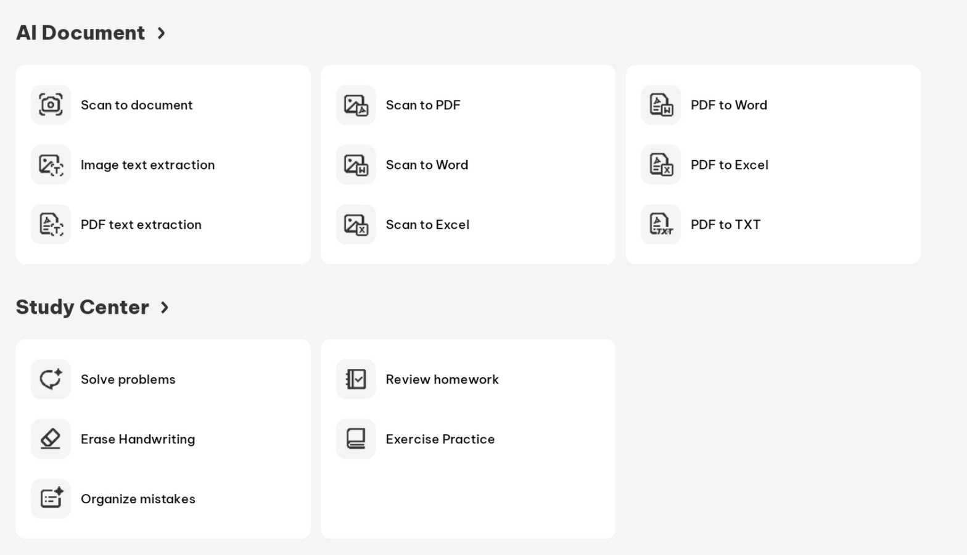Image resolution: width=967 pixels, height=555 pixels.
Task: Click the Erase Handwriting eraser icon
Action: pos(51,439)
